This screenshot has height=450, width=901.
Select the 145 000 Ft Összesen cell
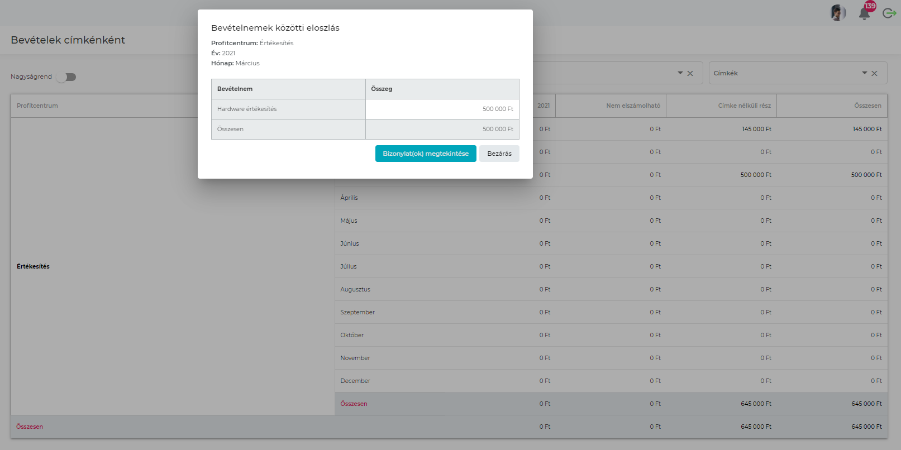(867, 129)
